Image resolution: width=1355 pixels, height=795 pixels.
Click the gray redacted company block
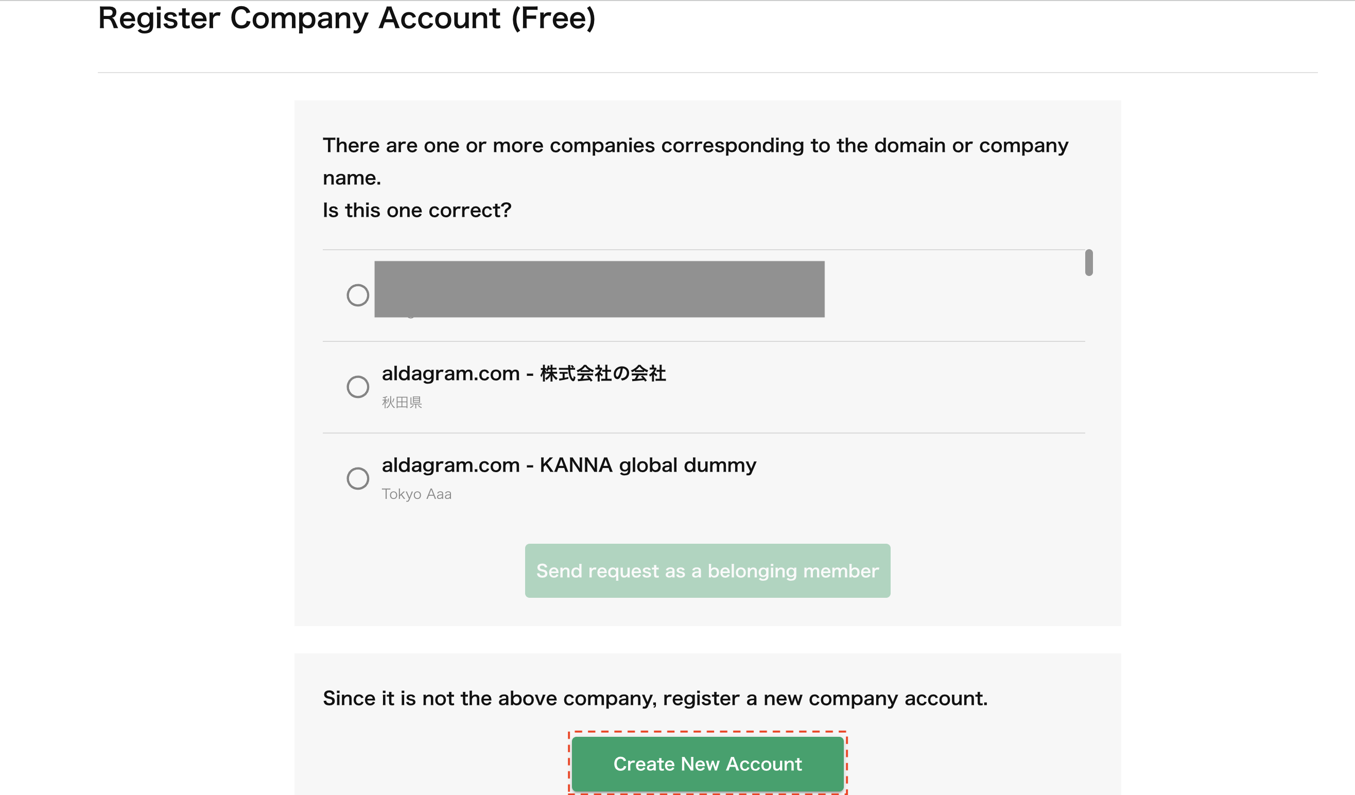[x=599, y=289]
